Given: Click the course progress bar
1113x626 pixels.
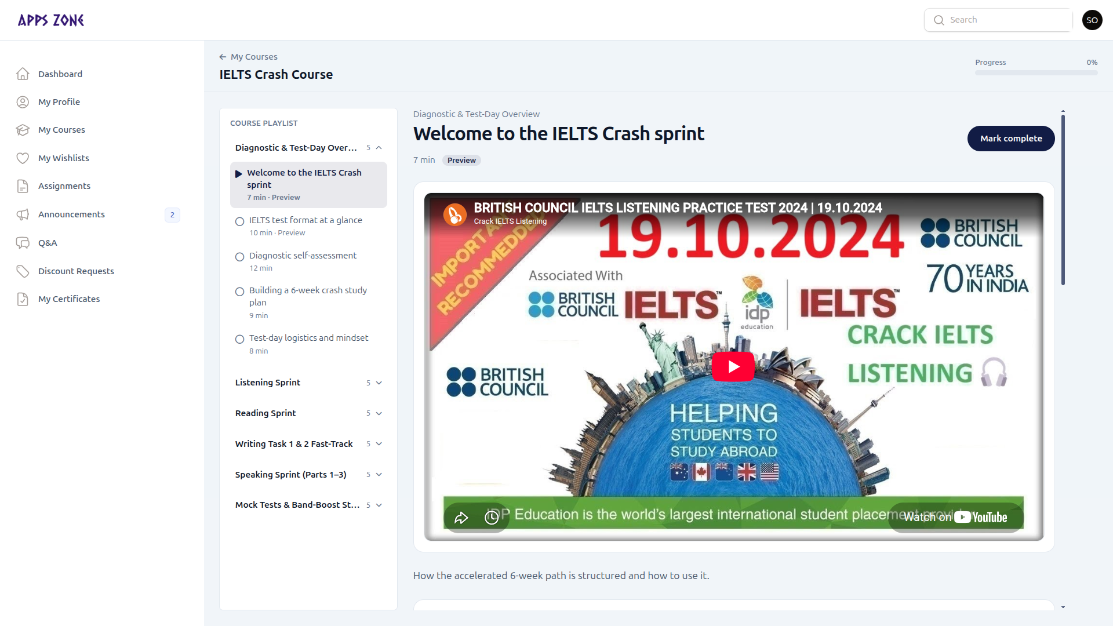Looking at the screenshot, I should coord(1036,73).
